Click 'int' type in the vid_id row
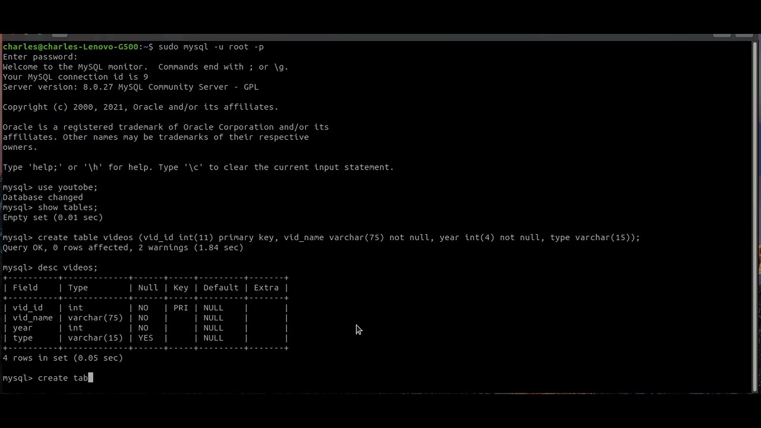761x428 pixels. [76, 308]
